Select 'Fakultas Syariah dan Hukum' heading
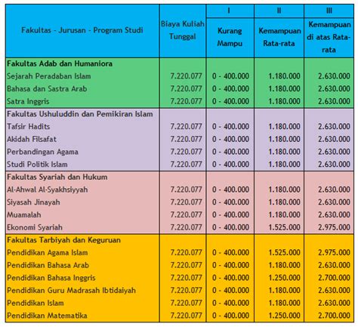This screenshot has width=358, height=327. coord(57,177)
